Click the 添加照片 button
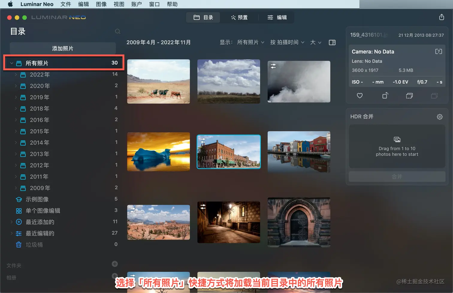The image size is (453, 293). [63, 48]
